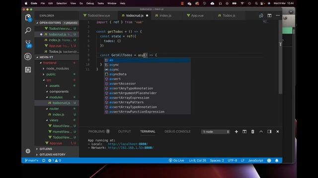This screenshot has width=318, height=178.
Task: Expand the GITLENS section
Action: click(57, 149)
